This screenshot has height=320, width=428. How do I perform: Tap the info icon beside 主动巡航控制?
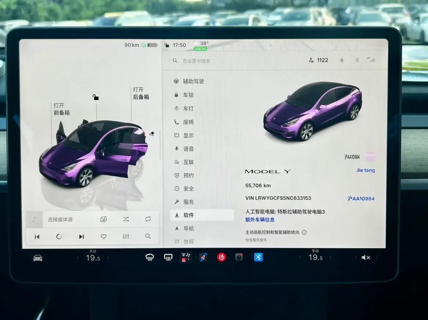pos(304,232)
